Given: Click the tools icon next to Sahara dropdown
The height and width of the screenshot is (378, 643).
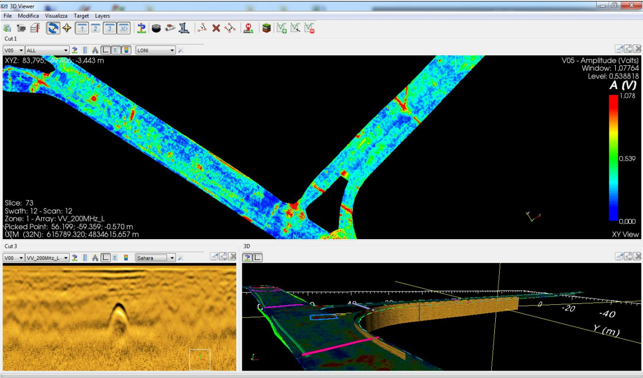Looking at the screenshot, I should (x=181, y=258).
